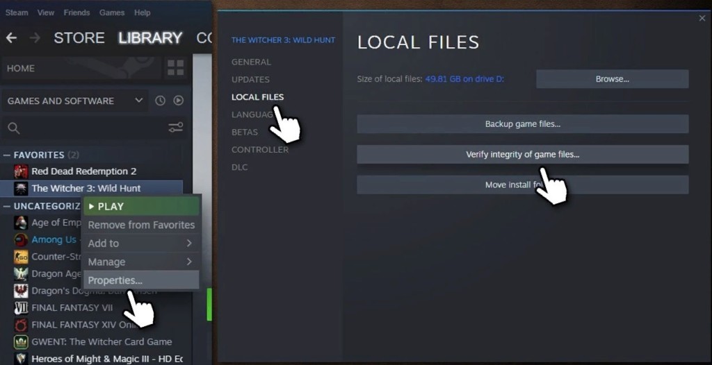Select CONTROLLER properties section
Screen dimensions: 712x365
260,150
